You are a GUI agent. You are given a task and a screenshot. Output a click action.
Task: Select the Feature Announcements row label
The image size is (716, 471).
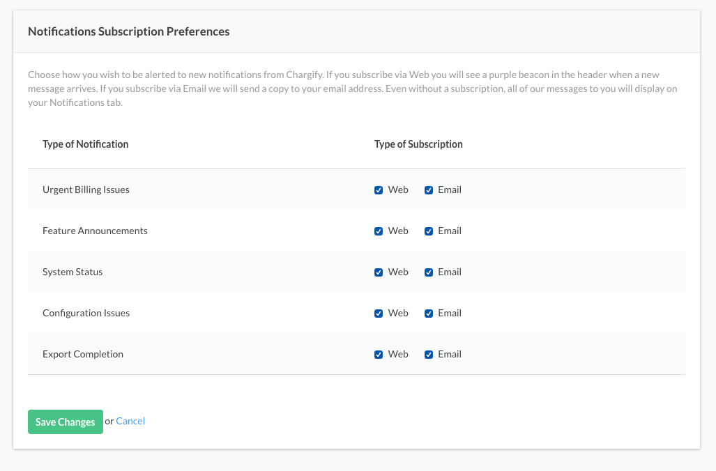(95, 231)
